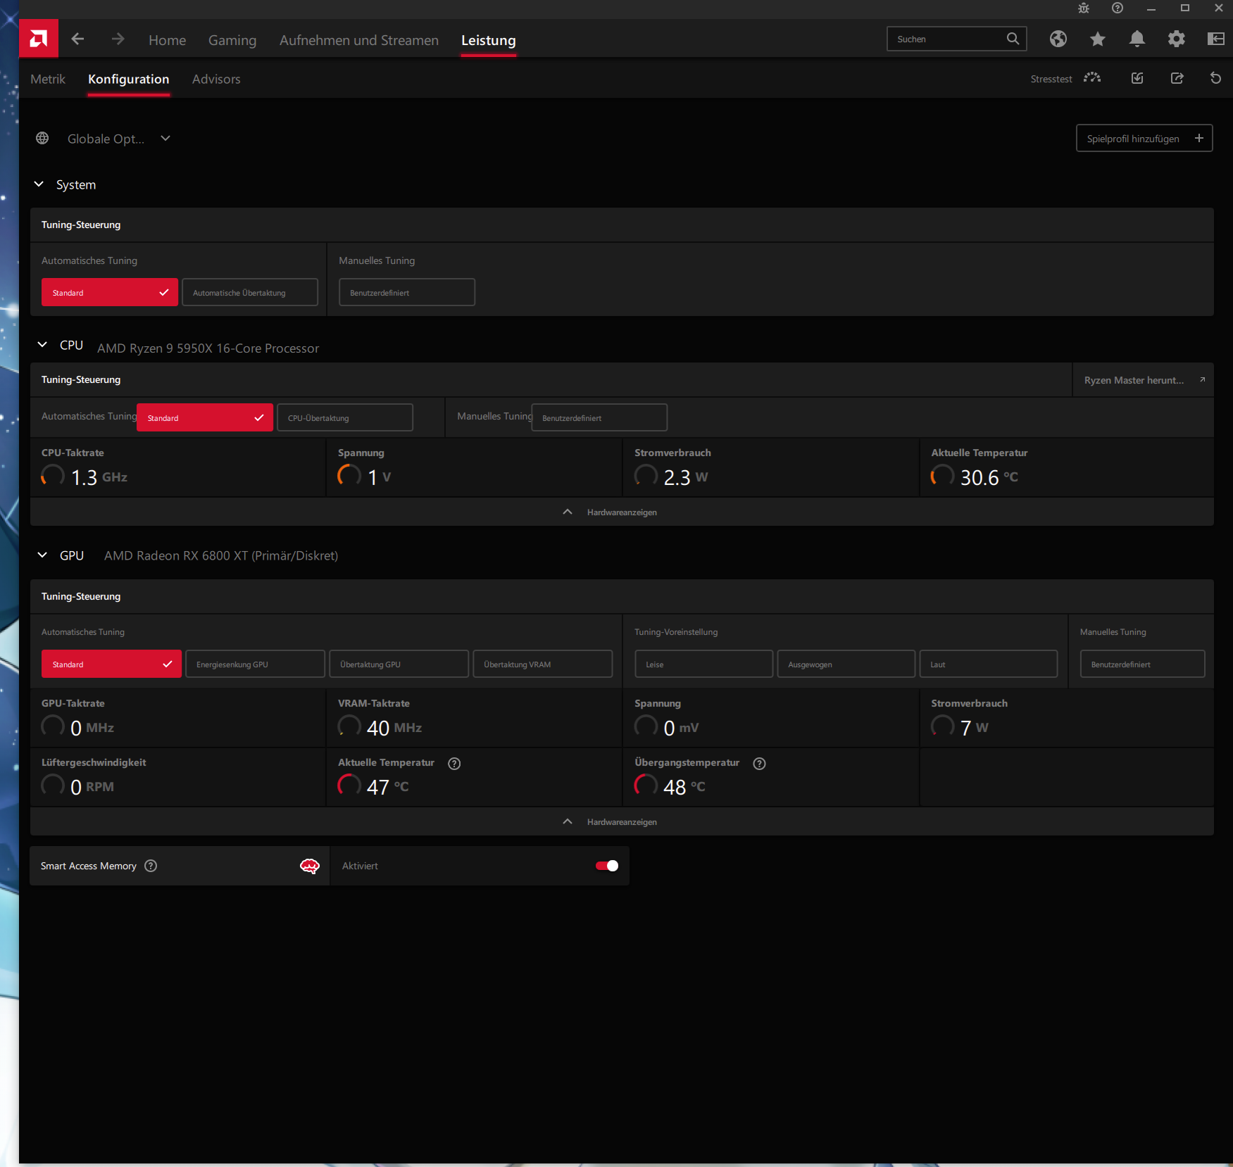Open Übergangstemperatur help icon
This screenshot has width=1233, height=1167.
tap(759, 764)
